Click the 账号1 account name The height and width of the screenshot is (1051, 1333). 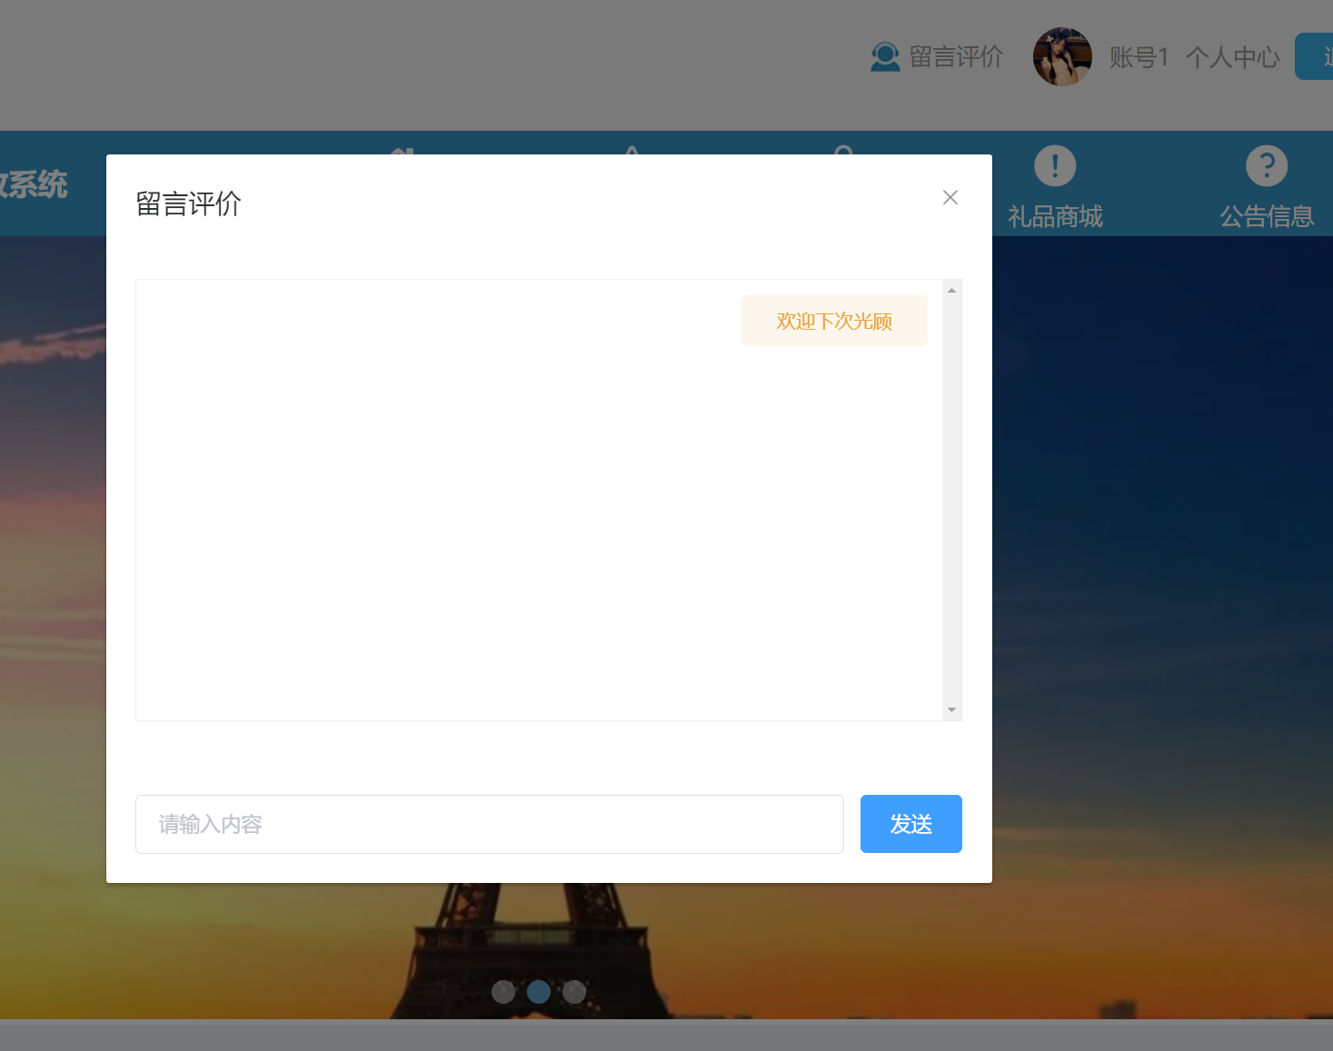click(1139, 56)
